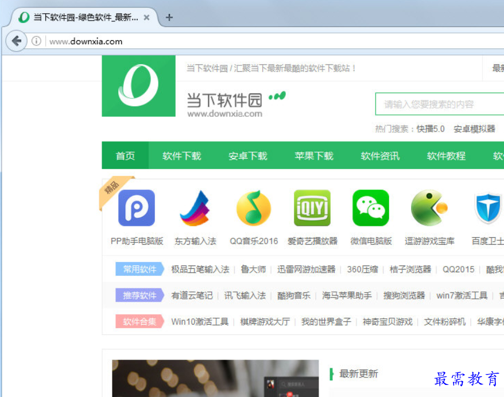Open 桔子浏览器 link
Screen dimensions: 504x397
pos(410,269)
